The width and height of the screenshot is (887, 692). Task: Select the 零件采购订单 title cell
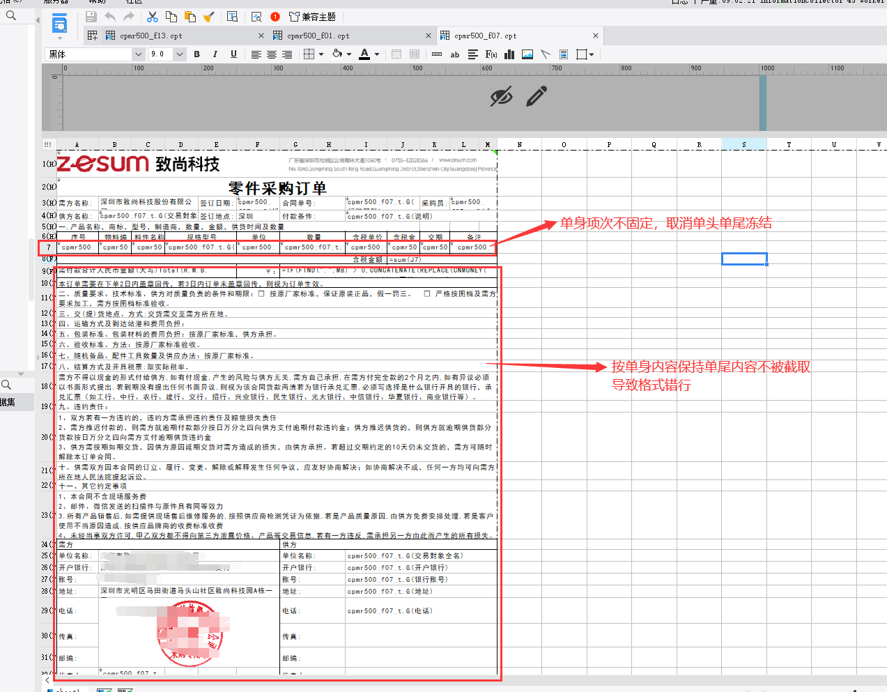pyautogui.click(x=277, y=188)
